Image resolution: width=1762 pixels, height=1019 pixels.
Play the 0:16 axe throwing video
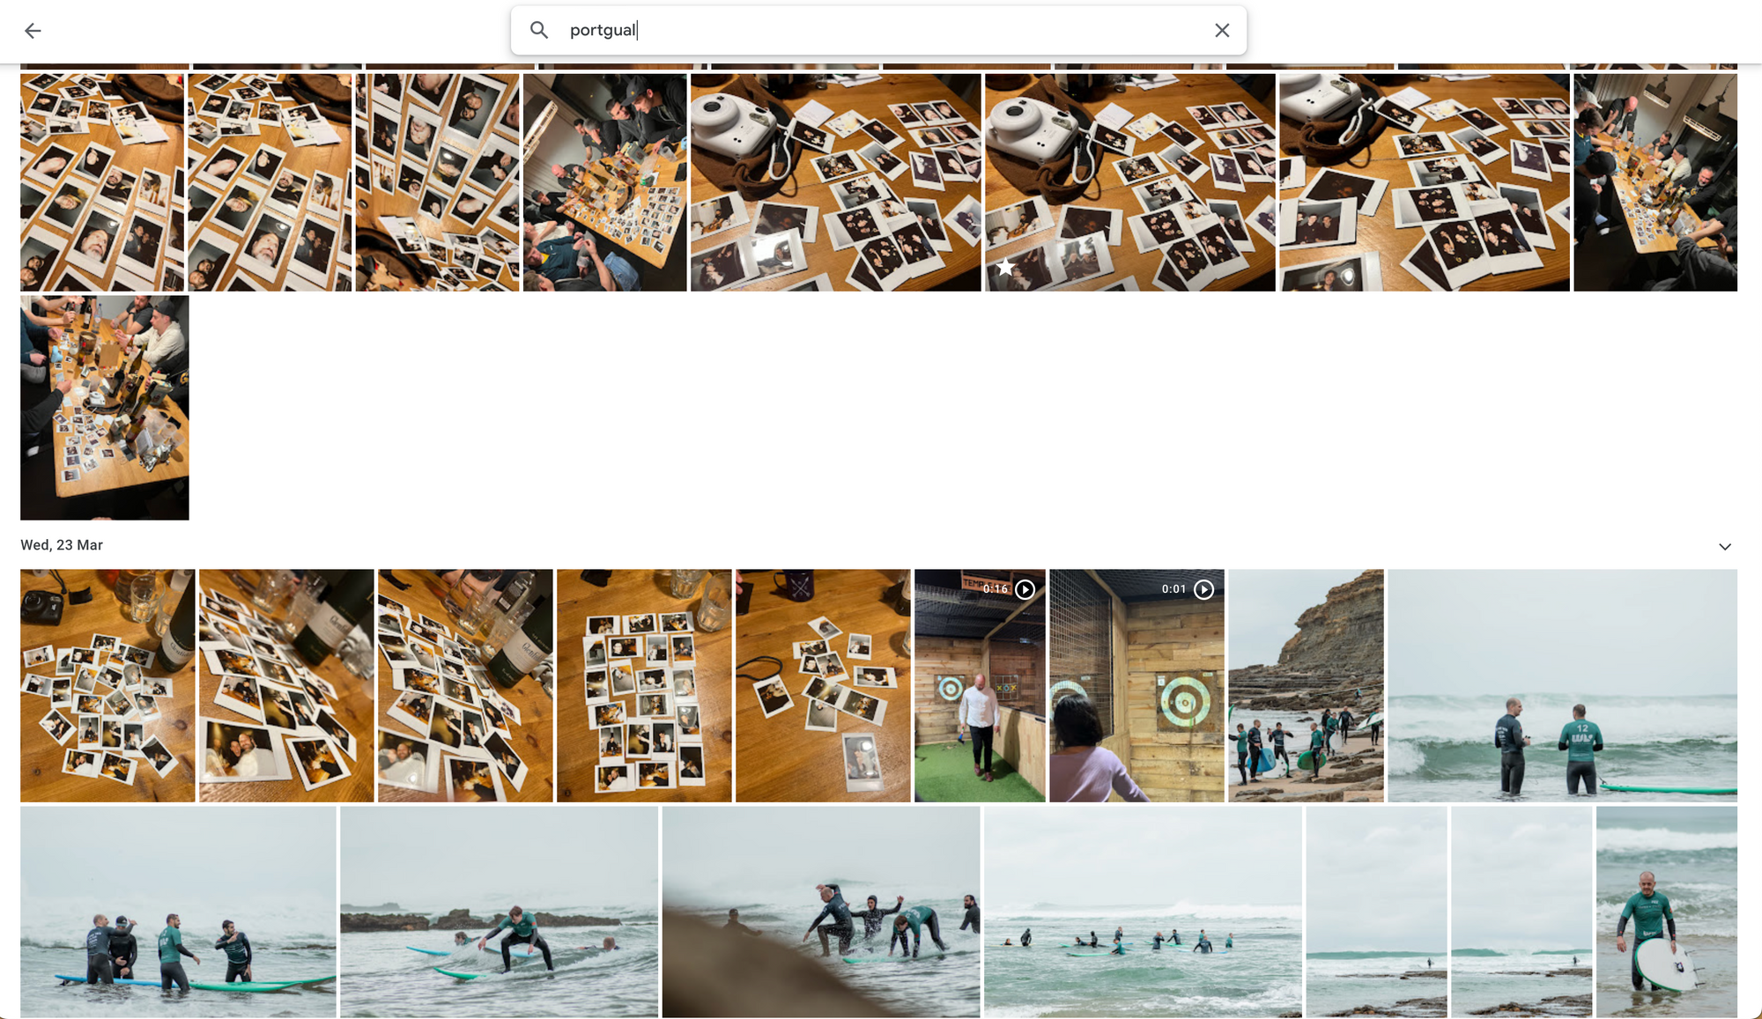[1025, 589]
